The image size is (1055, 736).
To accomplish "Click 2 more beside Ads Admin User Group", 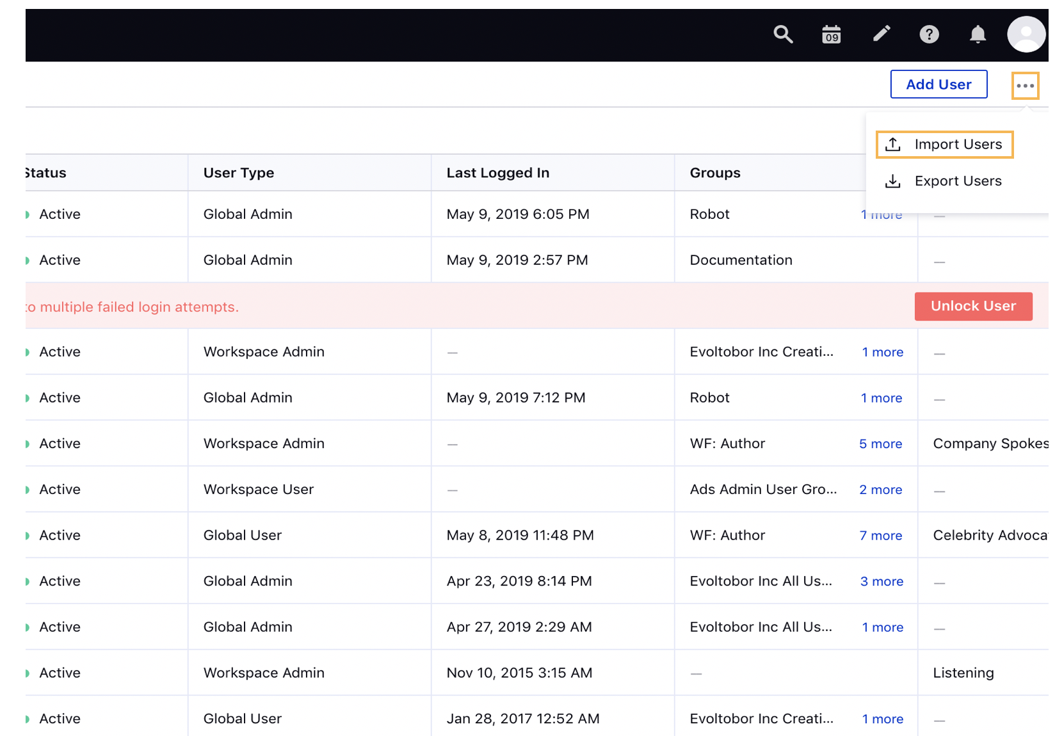I will [x=880, y=489].
